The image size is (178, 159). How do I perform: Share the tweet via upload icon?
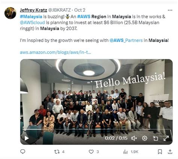(170, 151)
